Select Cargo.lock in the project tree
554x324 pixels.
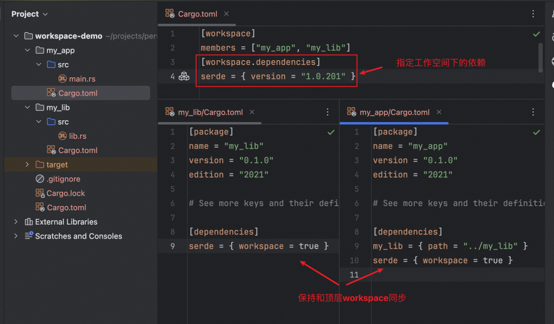66,193
